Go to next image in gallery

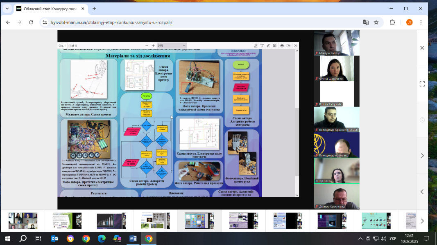pos(422,156)
